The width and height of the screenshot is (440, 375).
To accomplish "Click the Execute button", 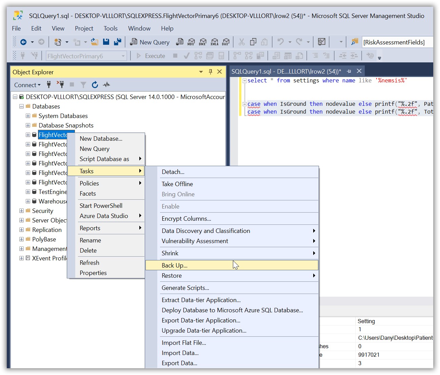I will (151, 56).
